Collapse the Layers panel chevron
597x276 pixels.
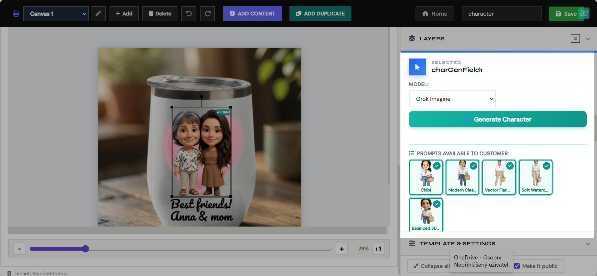pyautogui.click(x=588, y=39)
